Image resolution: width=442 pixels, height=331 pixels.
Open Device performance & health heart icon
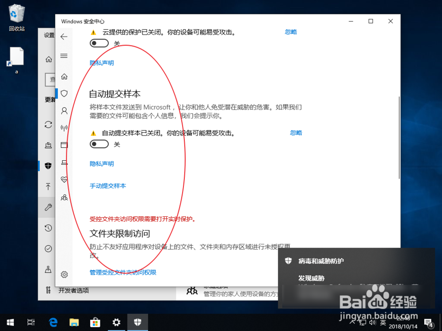coord(64,180)
